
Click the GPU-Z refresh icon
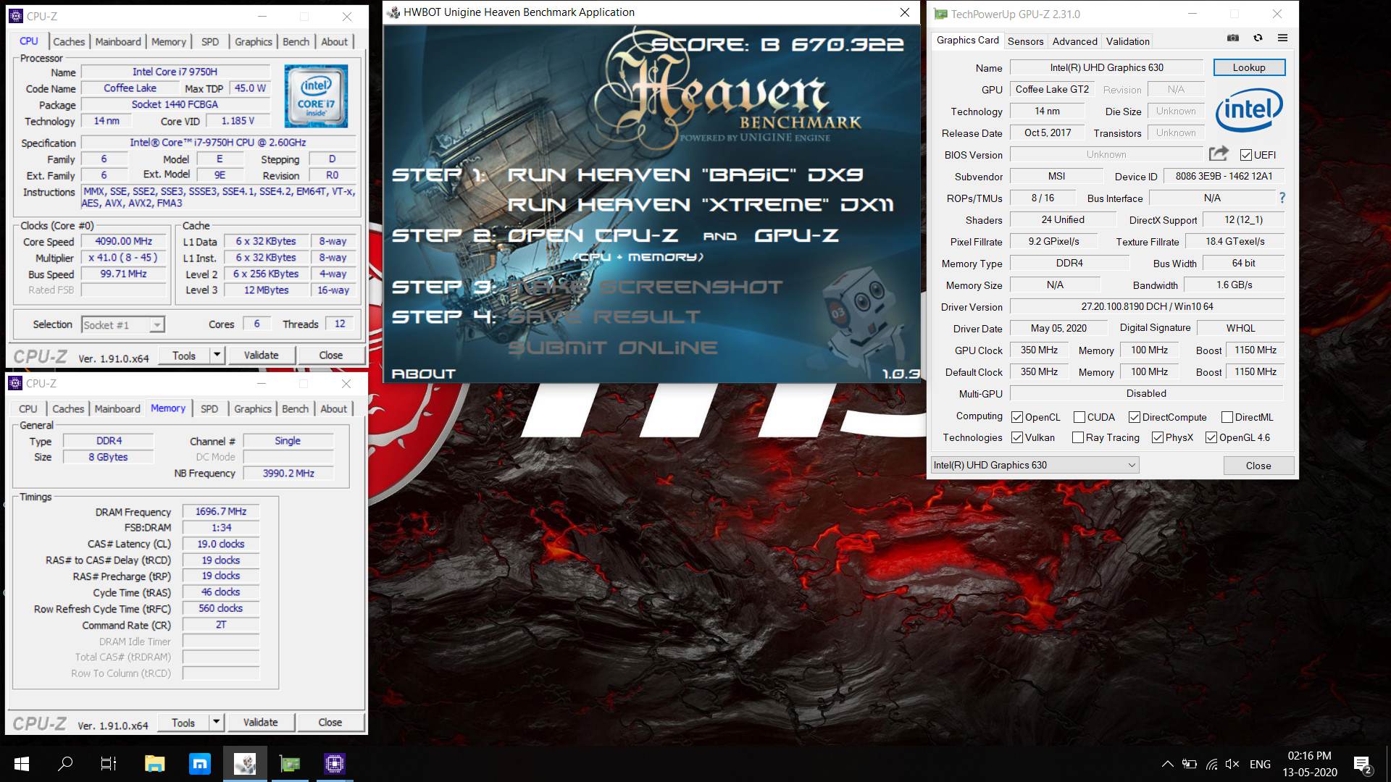click(x=1258, y=38)
